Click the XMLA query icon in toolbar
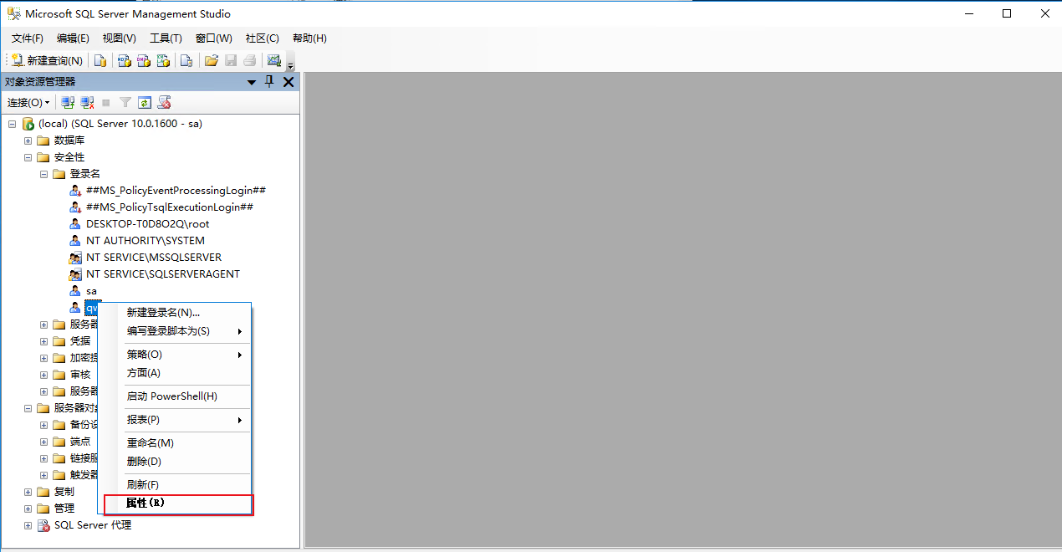 pyautogui.click(x=164, y=60)
